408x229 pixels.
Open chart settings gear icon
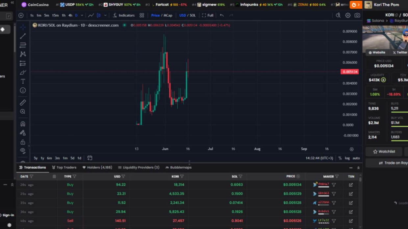(x=348, y=15)
